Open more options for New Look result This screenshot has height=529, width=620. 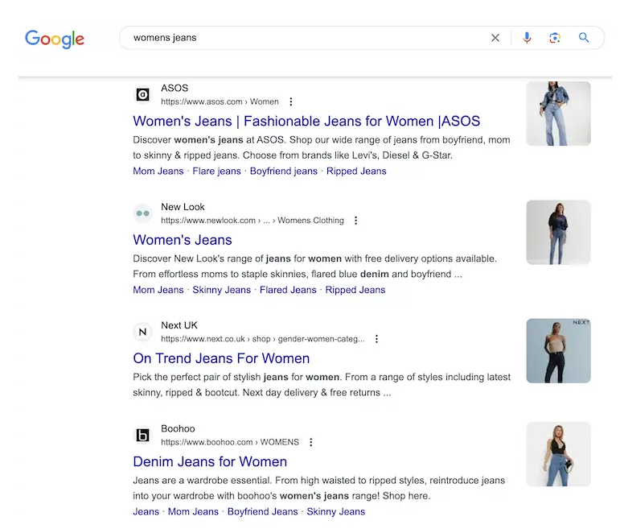tap(356, 221)
